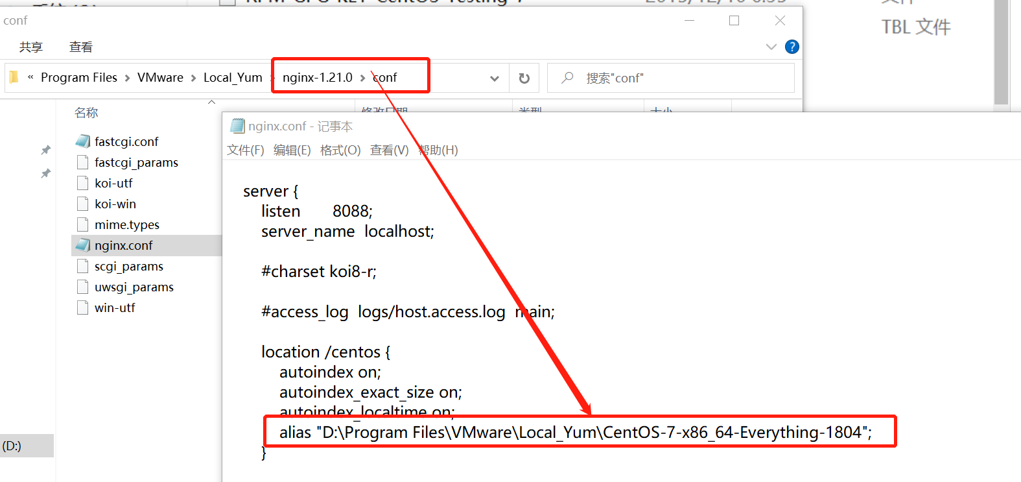The height and width of the screenshot is (482, 1021).
Task: Navigate to Local_Yum breadcrumb
Action: tap(233, 77)
